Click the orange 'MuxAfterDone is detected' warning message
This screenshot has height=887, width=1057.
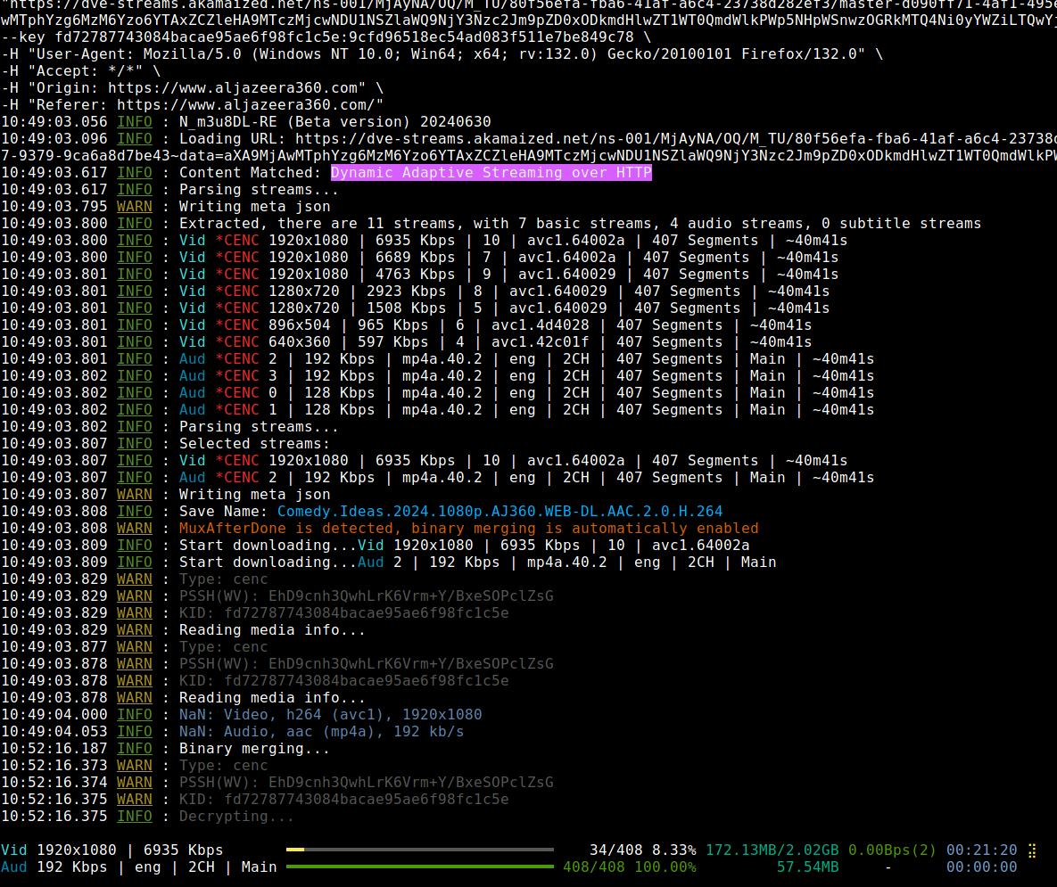pos(468,528)
